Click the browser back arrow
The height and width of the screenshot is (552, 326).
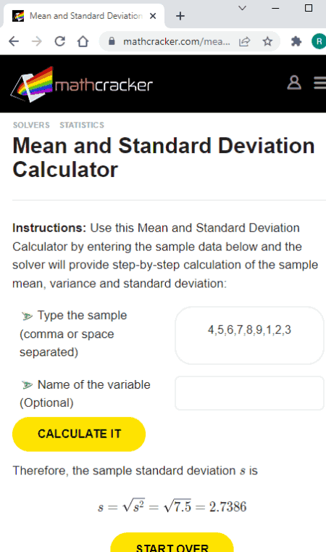tap(14, 41)
